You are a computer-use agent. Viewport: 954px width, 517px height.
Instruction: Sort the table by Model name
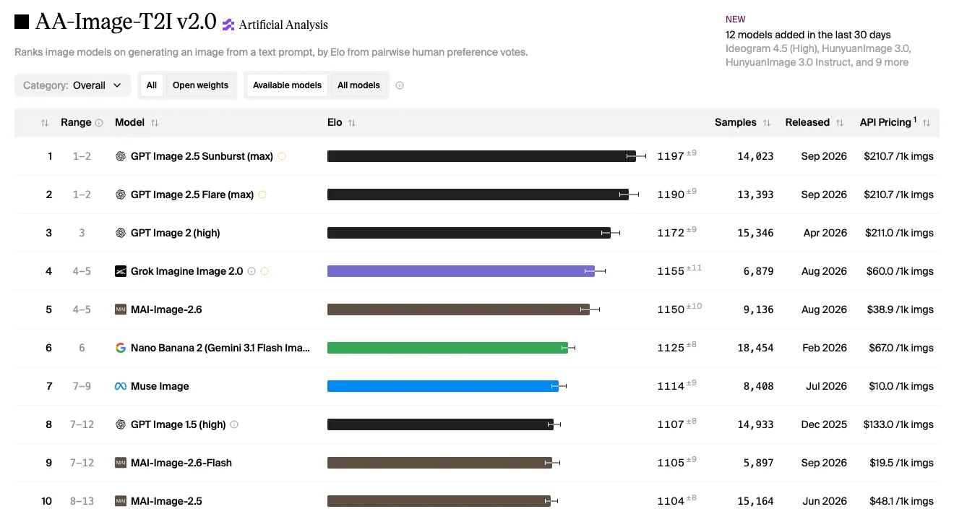[155, 123]
